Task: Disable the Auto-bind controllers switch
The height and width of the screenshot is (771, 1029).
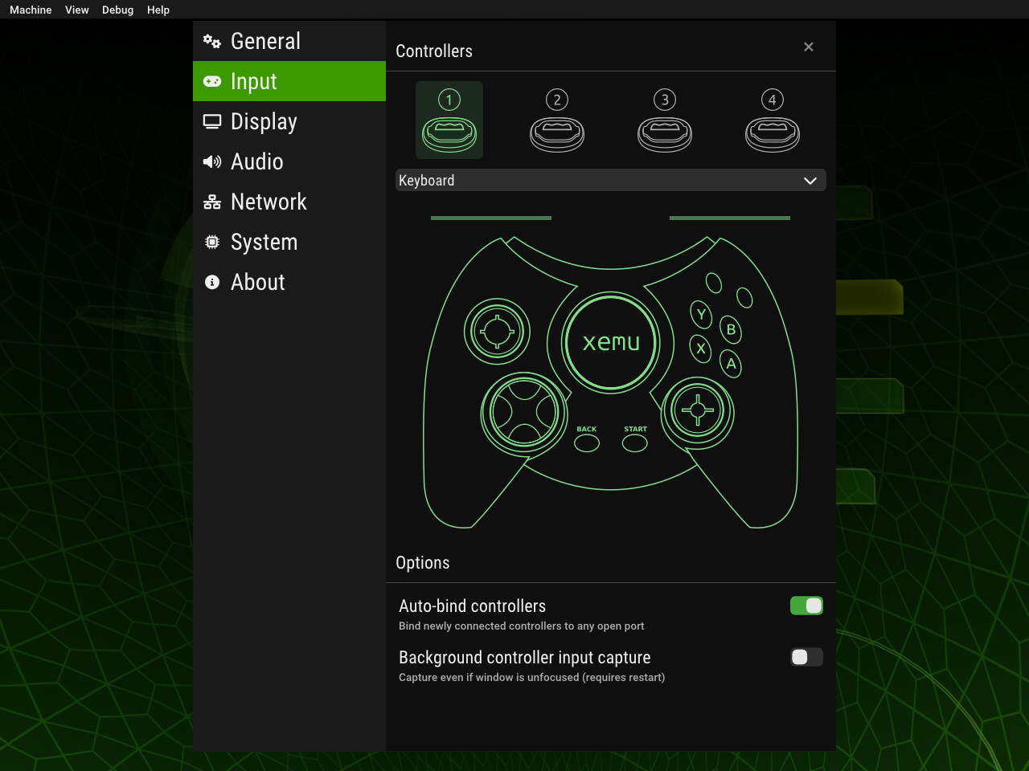Action: [x=806, y=606]
